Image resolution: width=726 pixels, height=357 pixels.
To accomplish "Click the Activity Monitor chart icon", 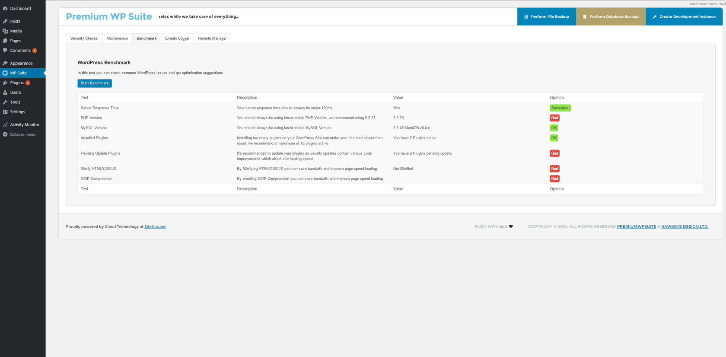I will pos(5,124).
